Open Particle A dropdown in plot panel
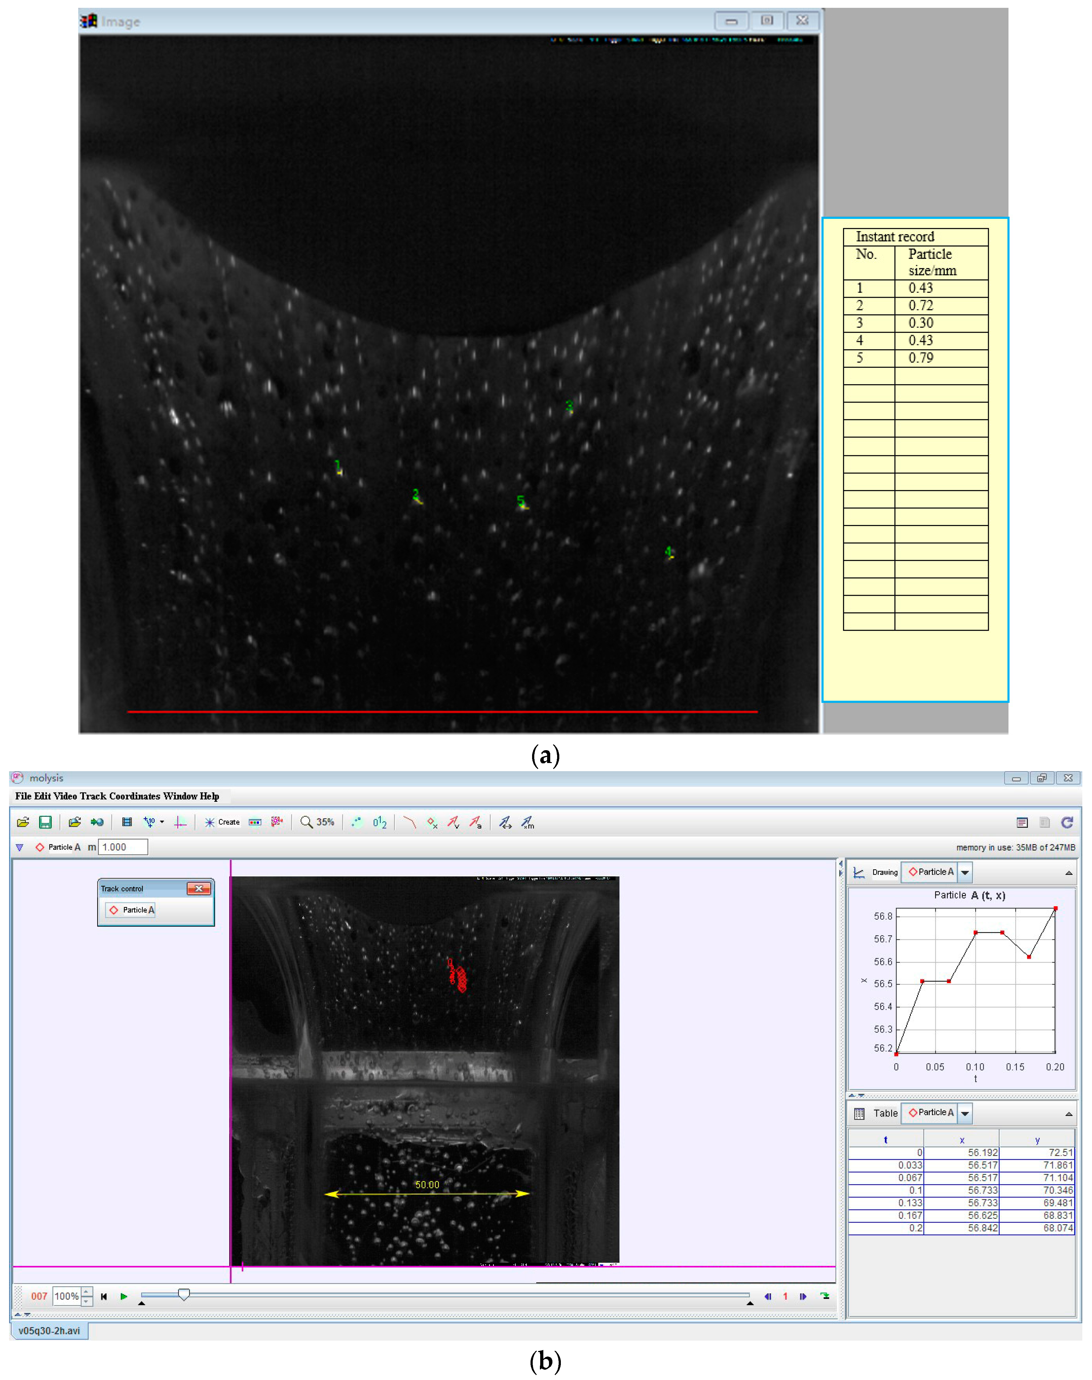This screenshot has height=1380, width=1092. 965,872
